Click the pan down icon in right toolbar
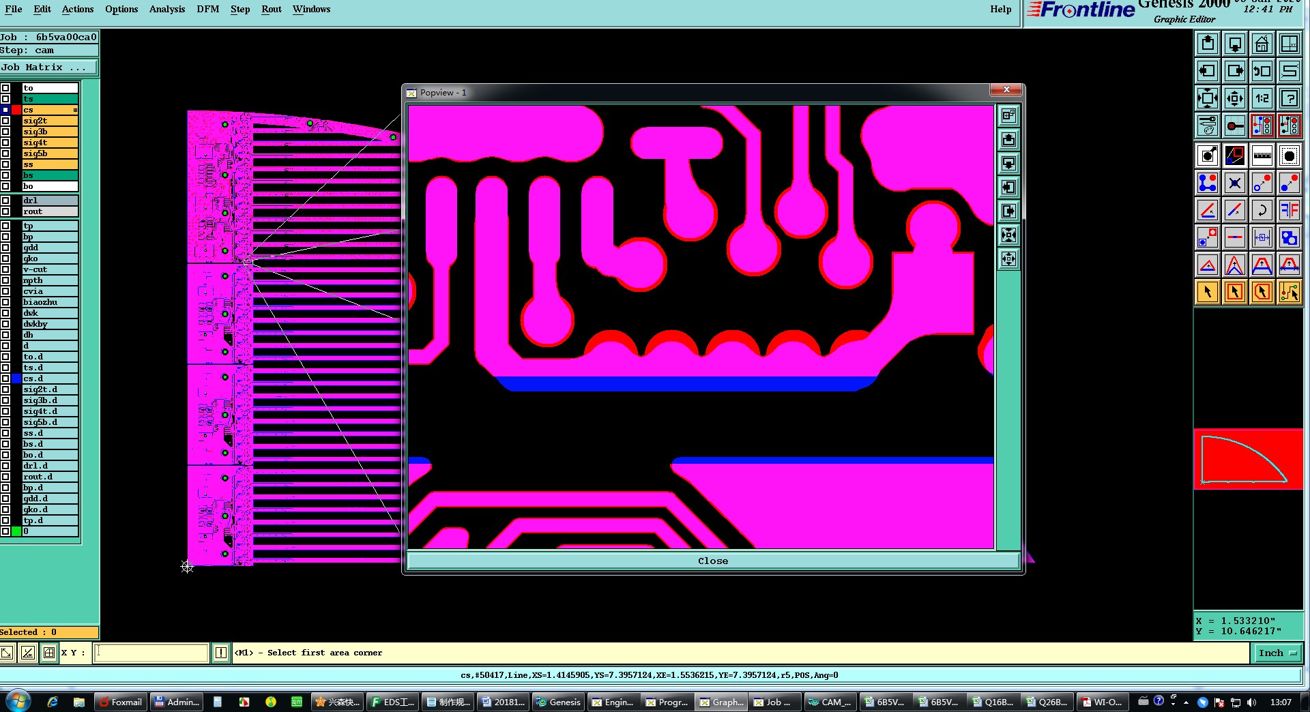 tap(1235, 44)
